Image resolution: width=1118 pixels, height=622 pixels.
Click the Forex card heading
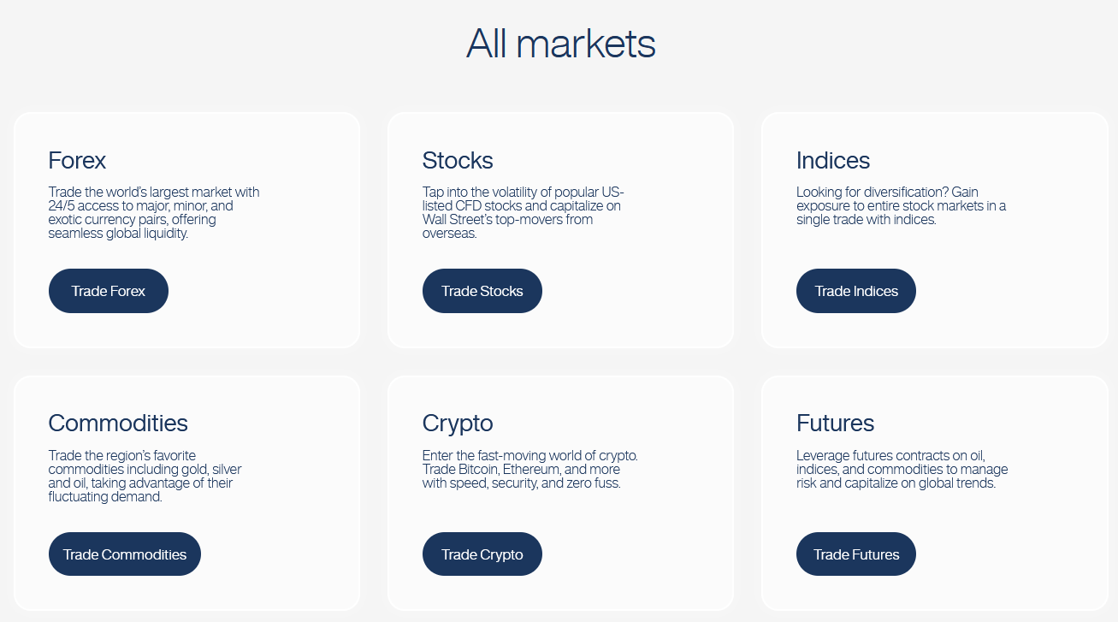point(77,161)
